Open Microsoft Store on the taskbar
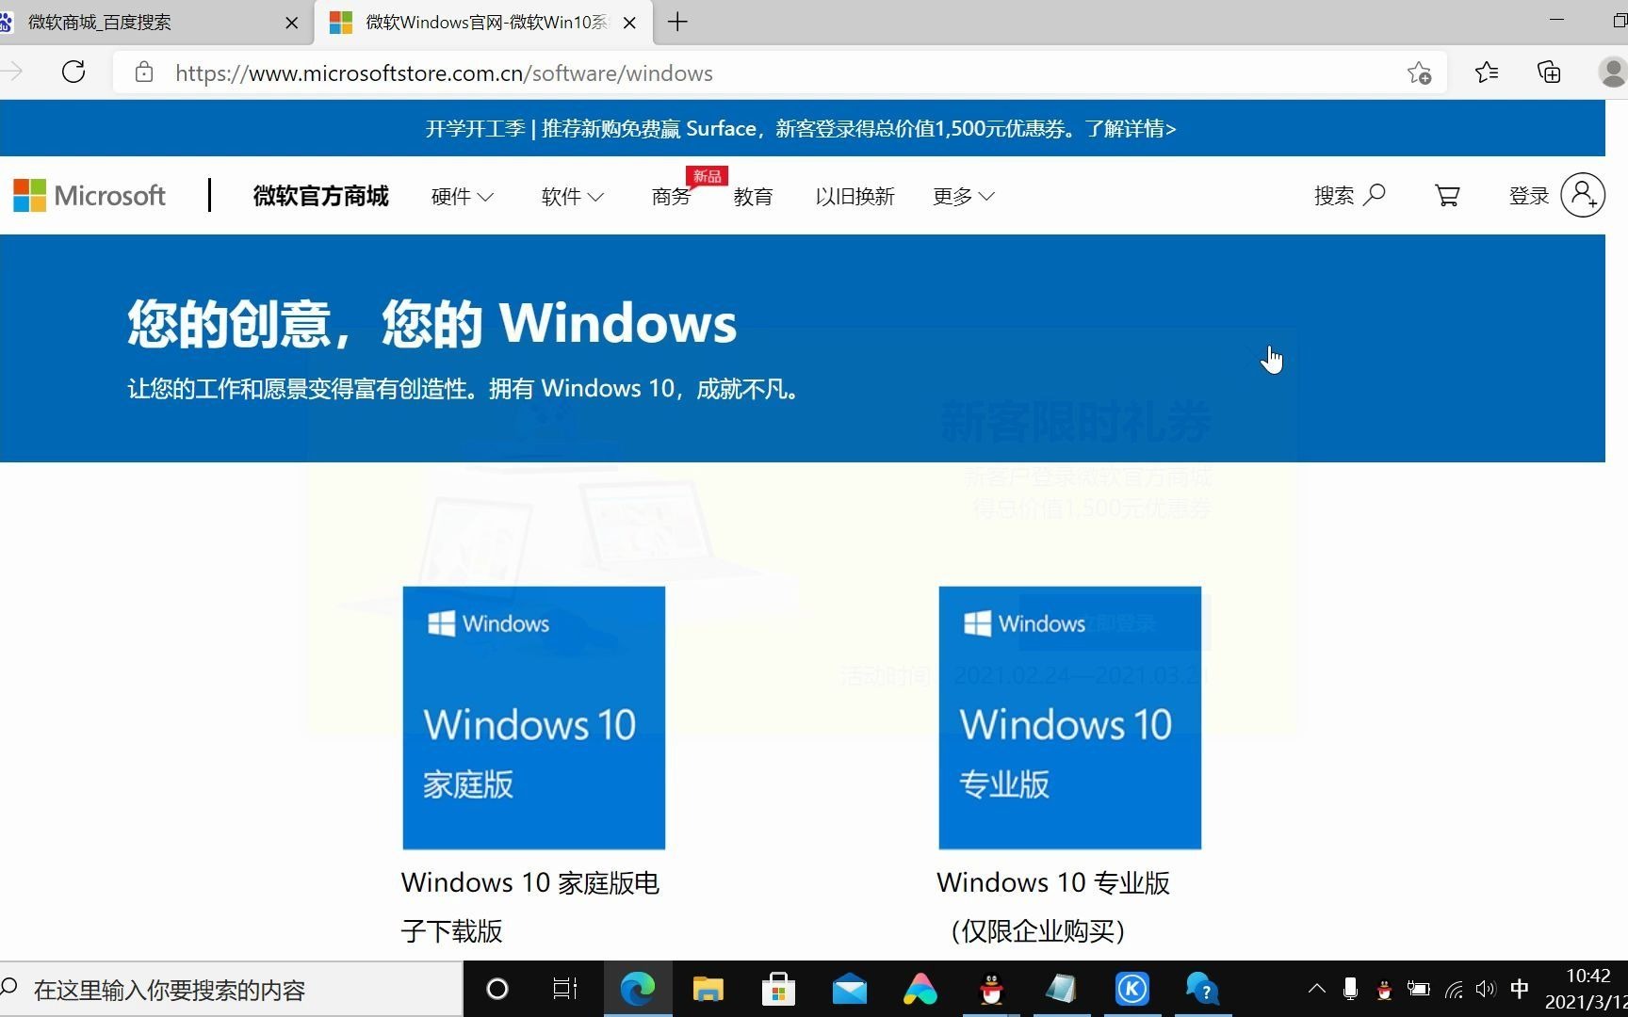The height and width of the screenshot is (1017, 1628). 778,989
